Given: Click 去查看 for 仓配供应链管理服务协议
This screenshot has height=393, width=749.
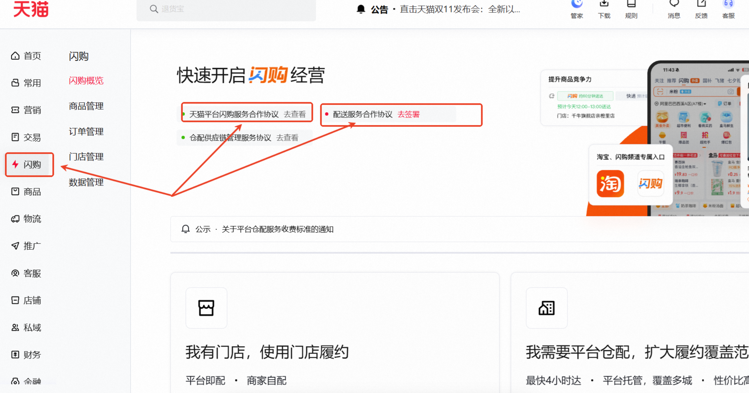Looking at the screenshot, I should (287, 138).
